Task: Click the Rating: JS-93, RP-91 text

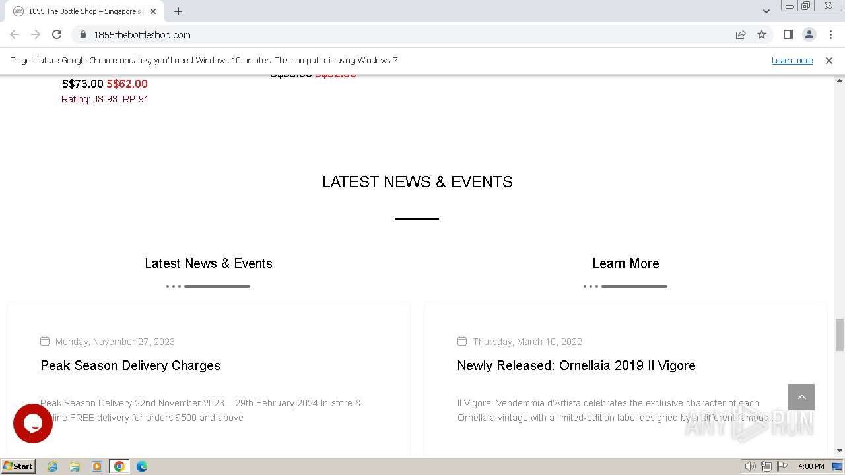Action: pos(105,99)
